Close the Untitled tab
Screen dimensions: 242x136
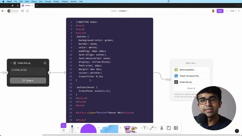pyautogui.click(x=32, y=6)
